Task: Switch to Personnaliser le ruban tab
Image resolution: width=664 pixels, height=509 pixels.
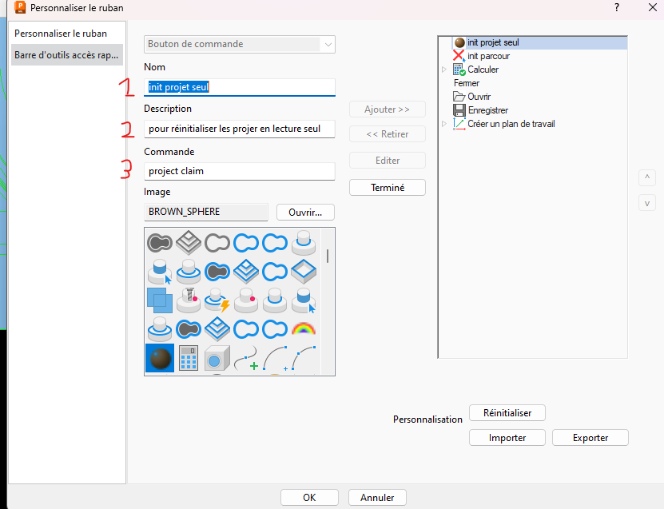Action: click(61, 34)
